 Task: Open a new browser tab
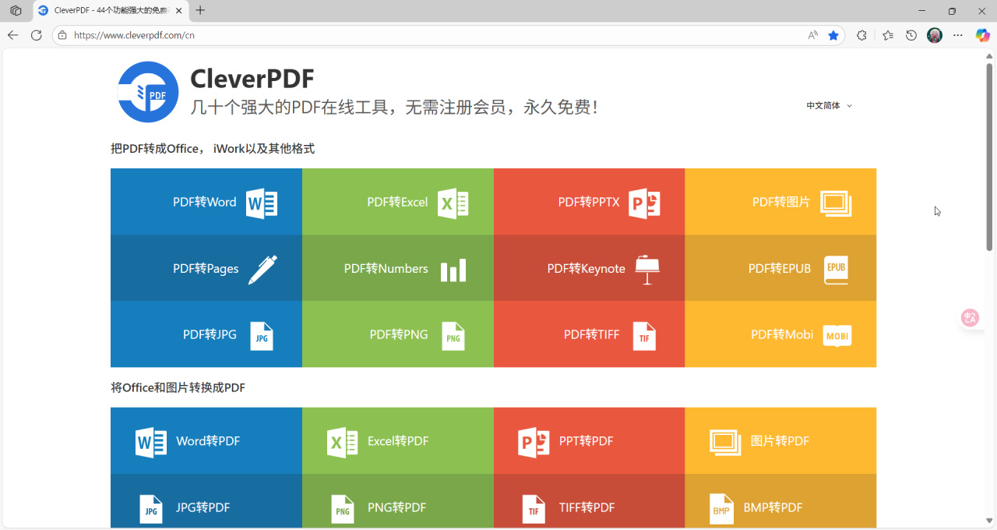coord(200,11)
